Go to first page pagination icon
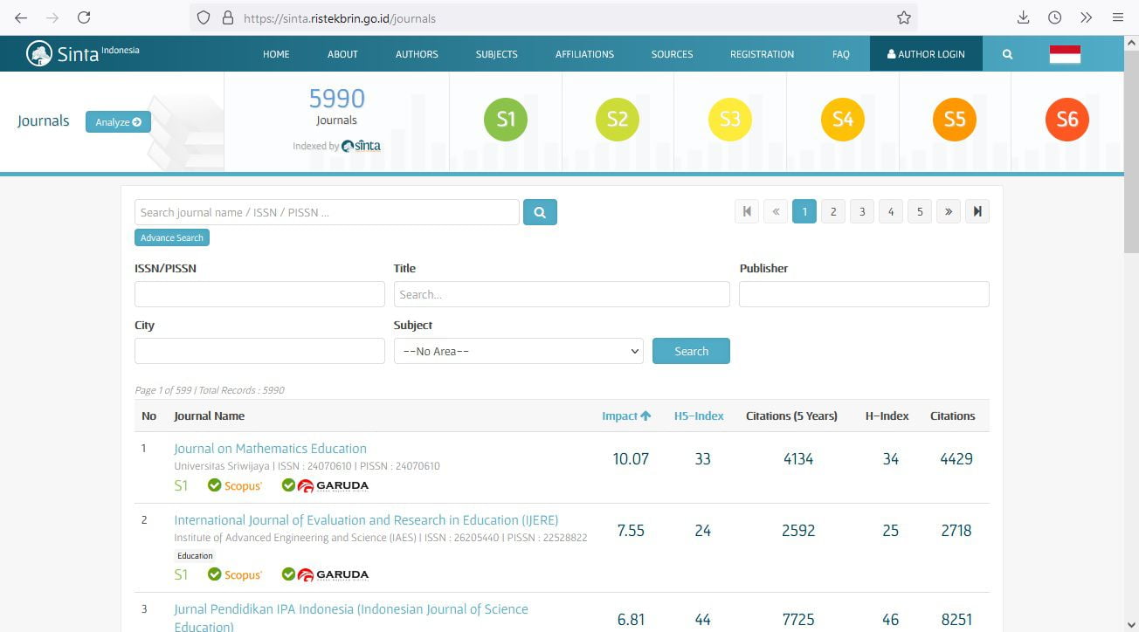1139x632 pixels. (747, 211)
